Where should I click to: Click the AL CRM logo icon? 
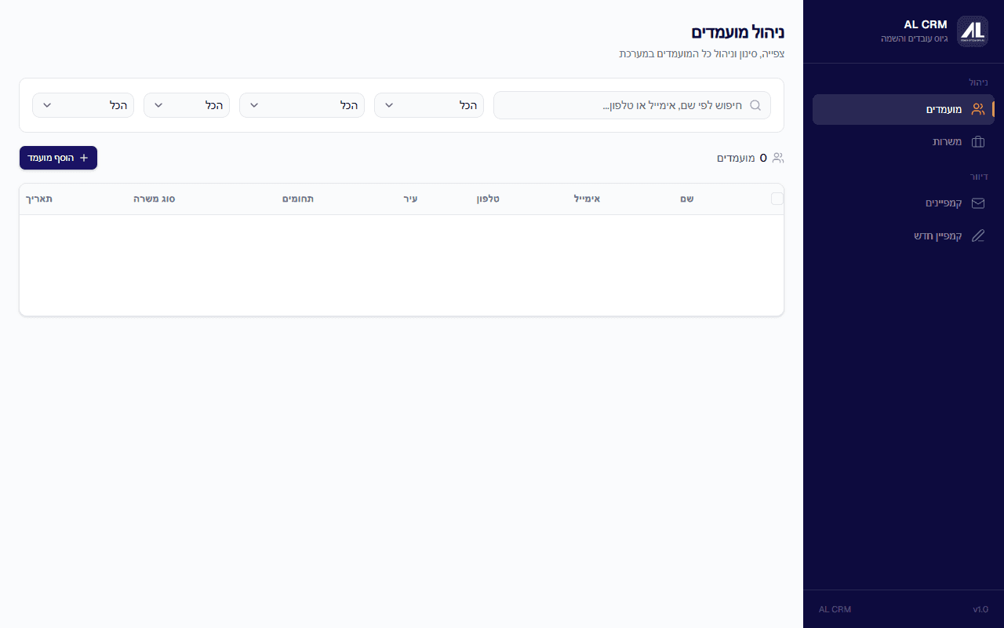tap(973, 31)
